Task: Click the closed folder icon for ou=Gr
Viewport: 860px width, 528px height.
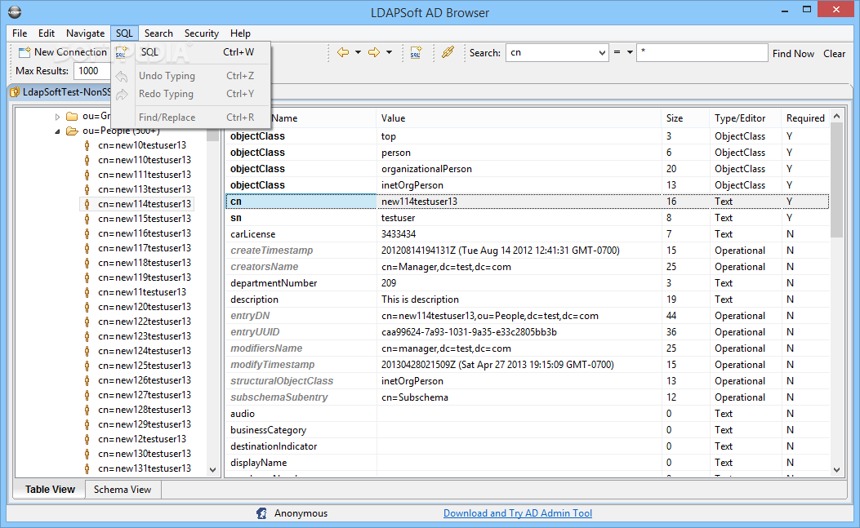Action: [x=72, y=116]
